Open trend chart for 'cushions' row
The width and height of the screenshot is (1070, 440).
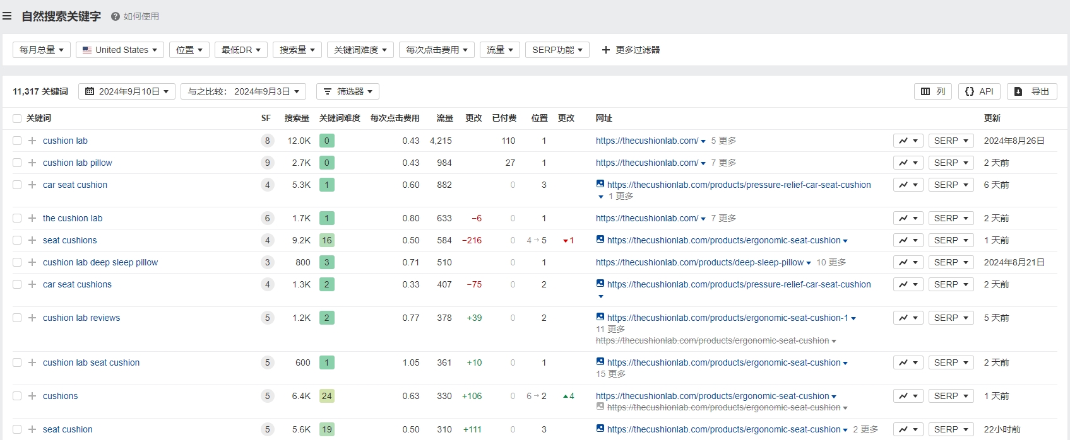[908, 396]
